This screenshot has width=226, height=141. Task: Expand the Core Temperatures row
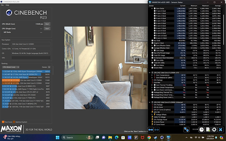[152, 75]
